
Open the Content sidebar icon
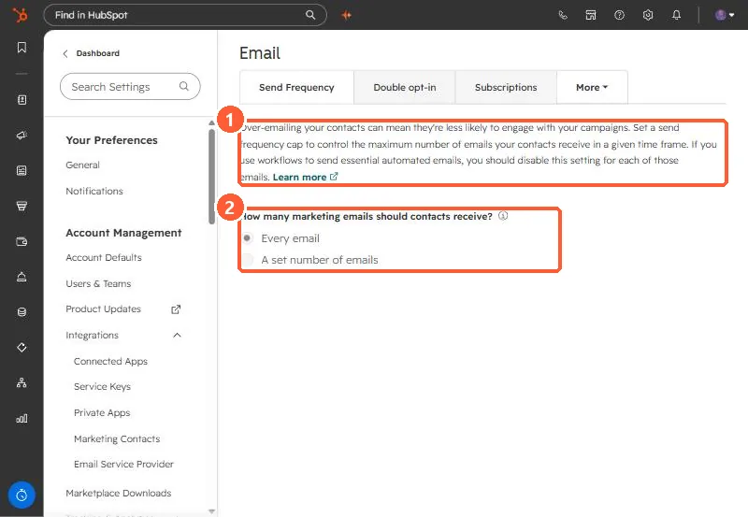click(22, 171)
